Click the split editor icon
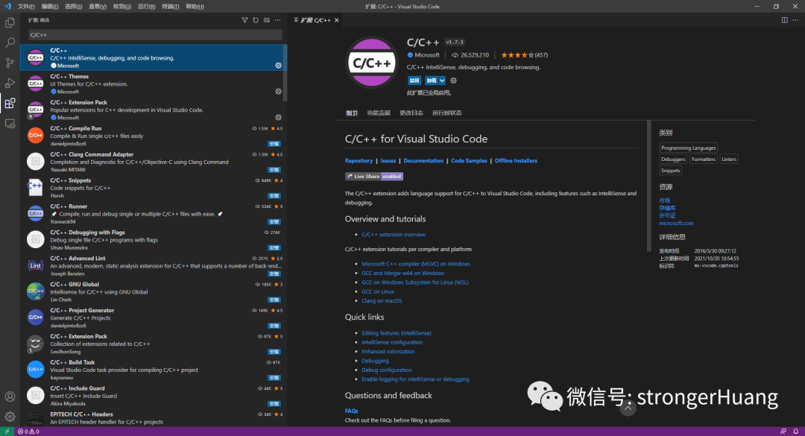The height and width of the screenshot is (436, 805). tap(784, 20)
